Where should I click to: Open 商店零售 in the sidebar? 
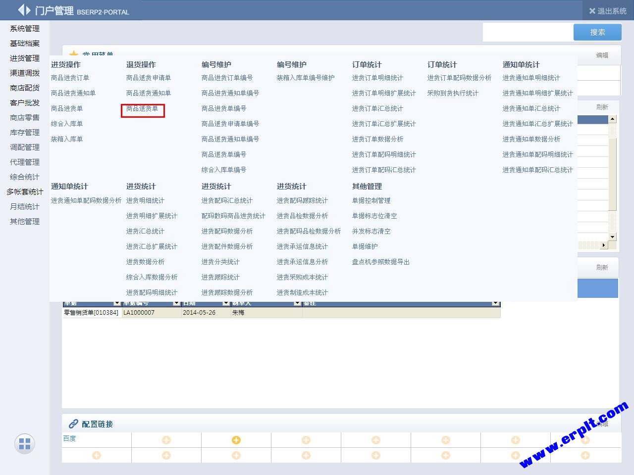pyautogui.click(x=25, y=118)
